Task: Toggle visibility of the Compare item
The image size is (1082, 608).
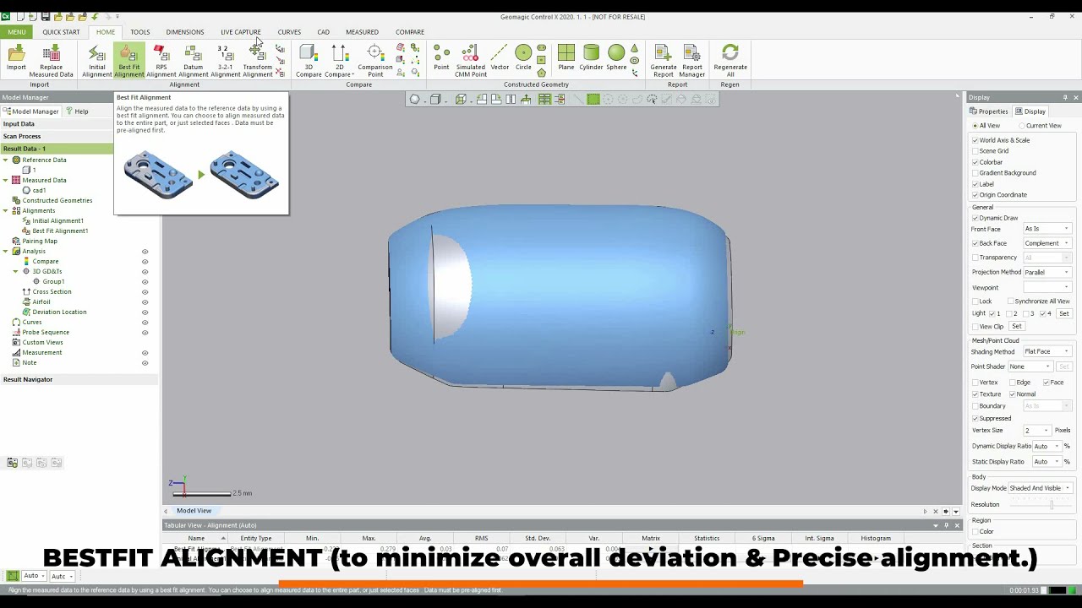Action: pyautogui.click(x=145, y=262)
